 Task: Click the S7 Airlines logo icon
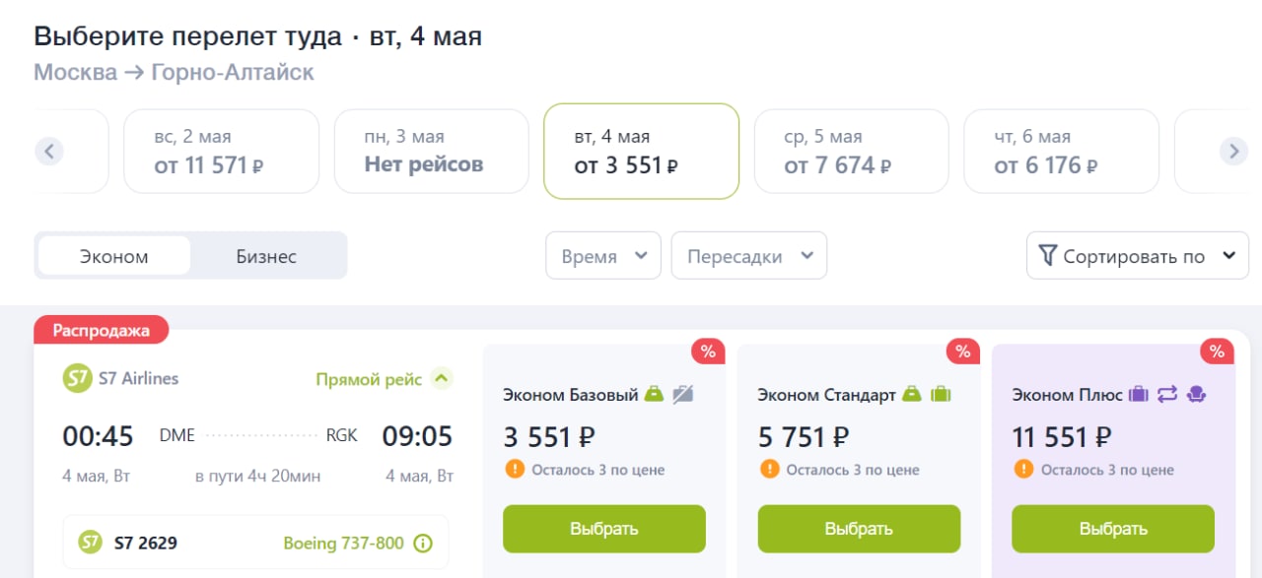76,378
